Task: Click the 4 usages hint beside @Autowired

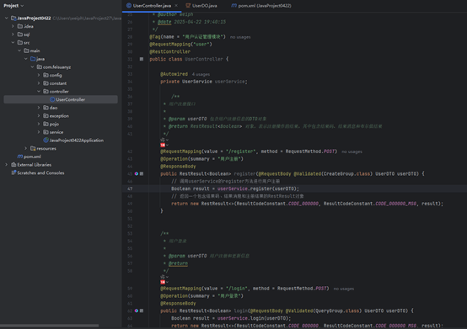Action: 201,74
